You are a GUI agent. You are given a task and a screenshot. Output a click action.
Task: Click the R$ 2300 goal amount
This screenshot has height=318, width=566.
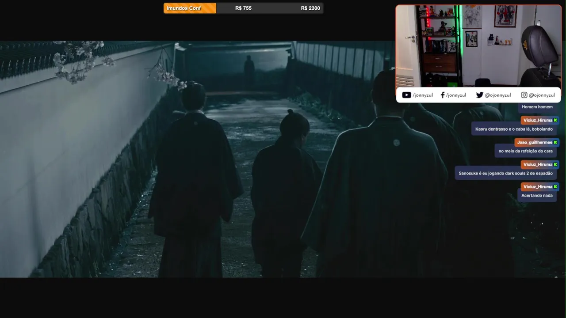(x=310, y=8)
